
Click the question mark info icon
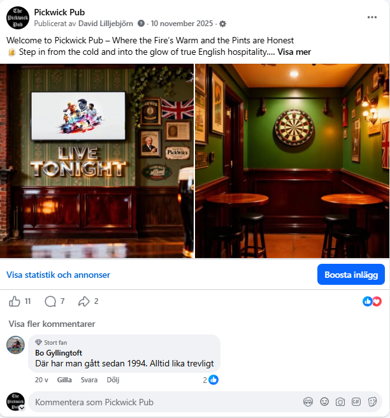pos(141,24)
